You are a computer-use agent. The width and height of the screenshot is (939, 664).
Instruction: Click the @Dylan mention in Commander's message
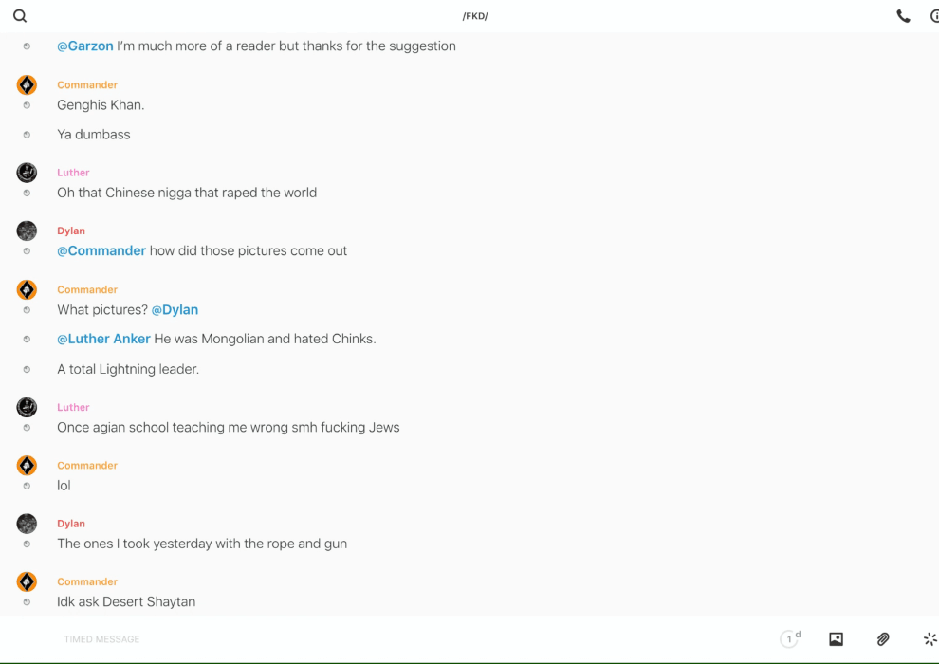pyautogui.click(x=175, y=309)
